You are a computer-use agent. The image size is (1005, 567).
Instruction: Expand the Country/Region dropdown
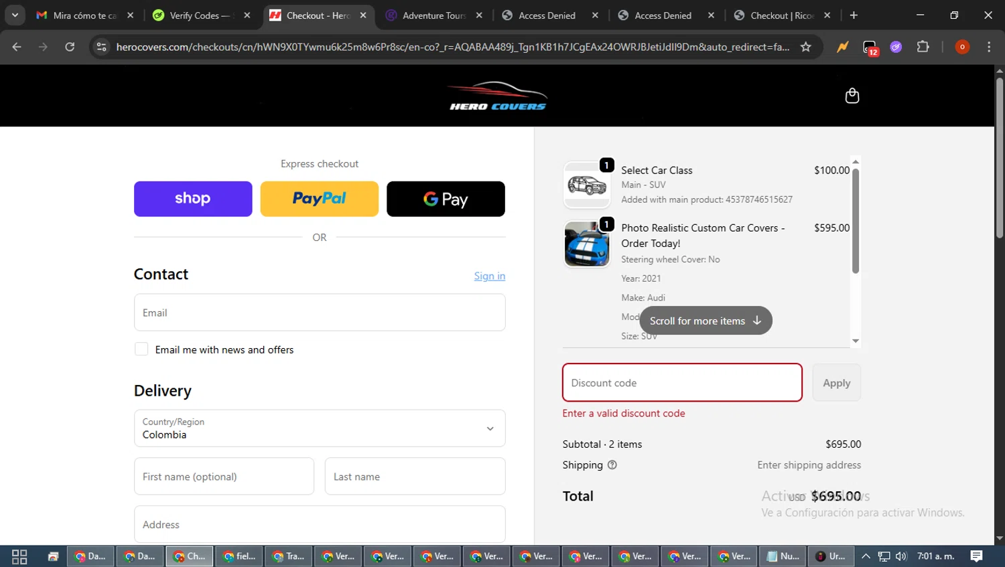(x=320, y=428)
